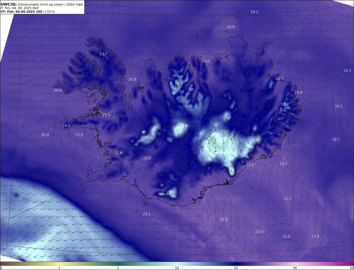This screenshot has width=354, height=270.
Task: Click the VT: Fim. 04.09.2025 16Z valid time
Action: pos(28,12)
